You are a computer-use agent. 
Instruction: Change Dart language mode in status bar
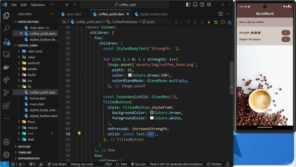point(124,164)
